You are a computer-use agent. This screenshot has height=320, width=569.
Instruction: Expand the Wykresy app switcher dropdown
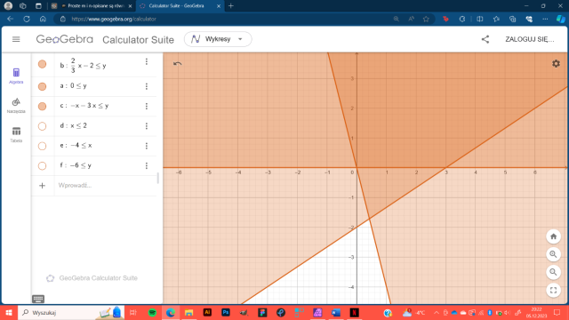tap(218, 39)
